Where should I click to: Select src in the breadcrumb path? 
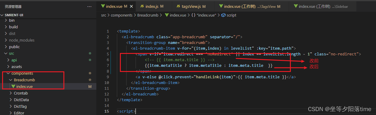[104, 15]
